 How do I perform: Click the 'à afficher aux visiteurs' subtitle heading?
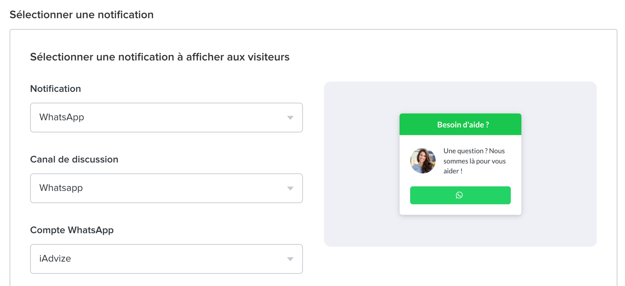click(x=160, y=57)
